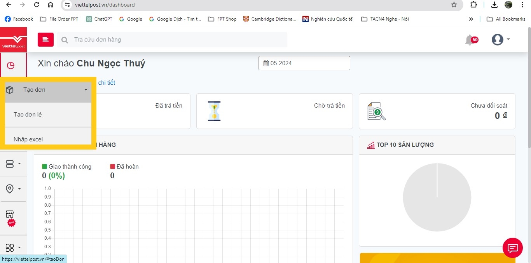The width and height of the screenshot is (531, 263).
Task: Open the All Bookmarks folder
Action: point(507,19)
